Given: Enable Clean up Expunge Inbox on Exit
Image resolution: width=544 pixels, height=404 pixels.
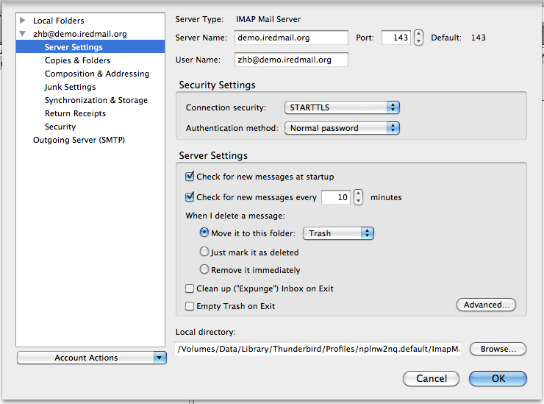Looking at the screenshot, I should click(190, 288).
